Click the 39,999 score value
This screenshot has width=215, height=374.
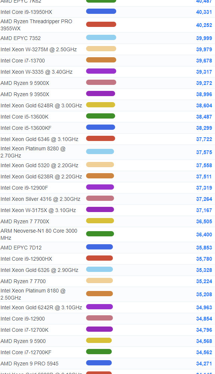tap(204, 38)
